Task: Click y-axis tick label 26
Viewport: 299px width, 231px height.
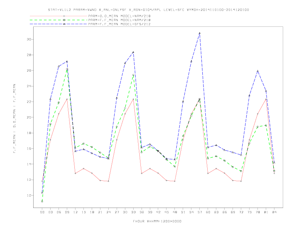Action: [x=29, y=71]
